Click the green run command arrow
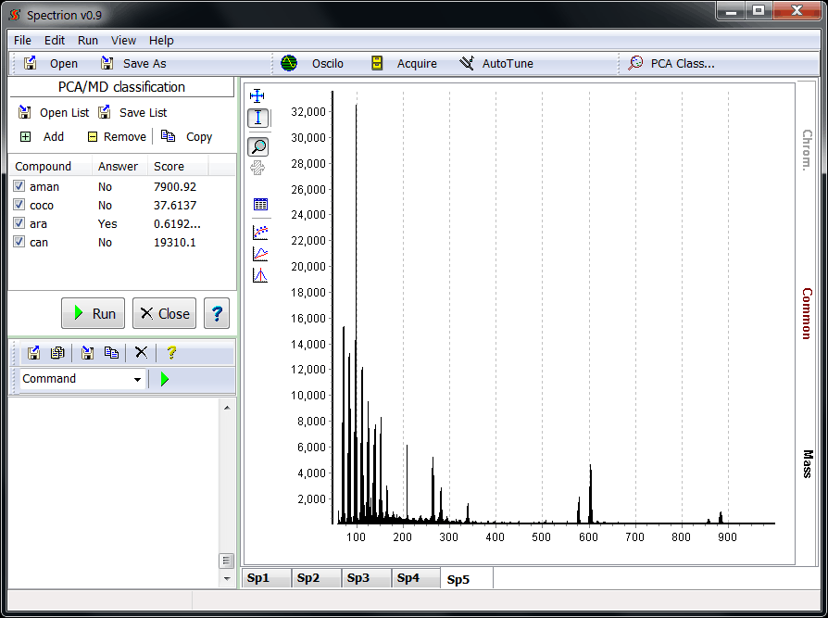The height and width of the screenshot is (618, 828). tap(165, 379)
